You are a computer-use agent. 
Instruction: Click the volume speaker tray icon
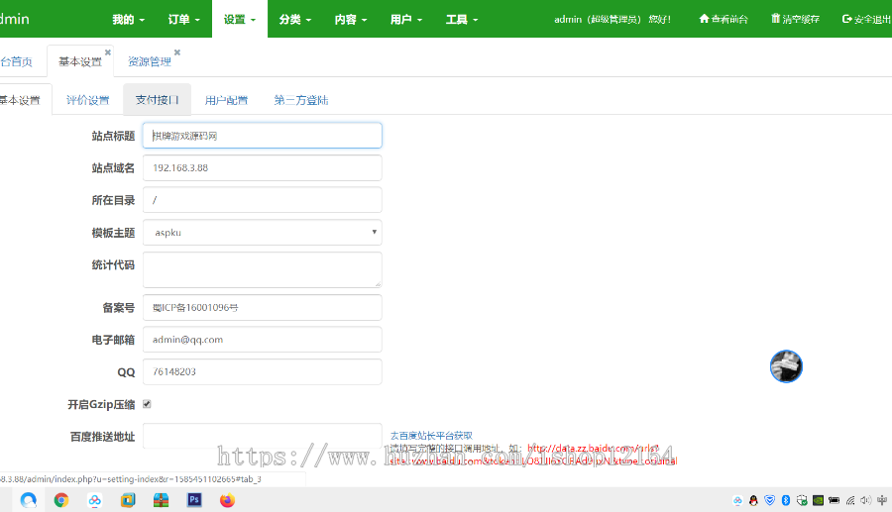point(866,501)
